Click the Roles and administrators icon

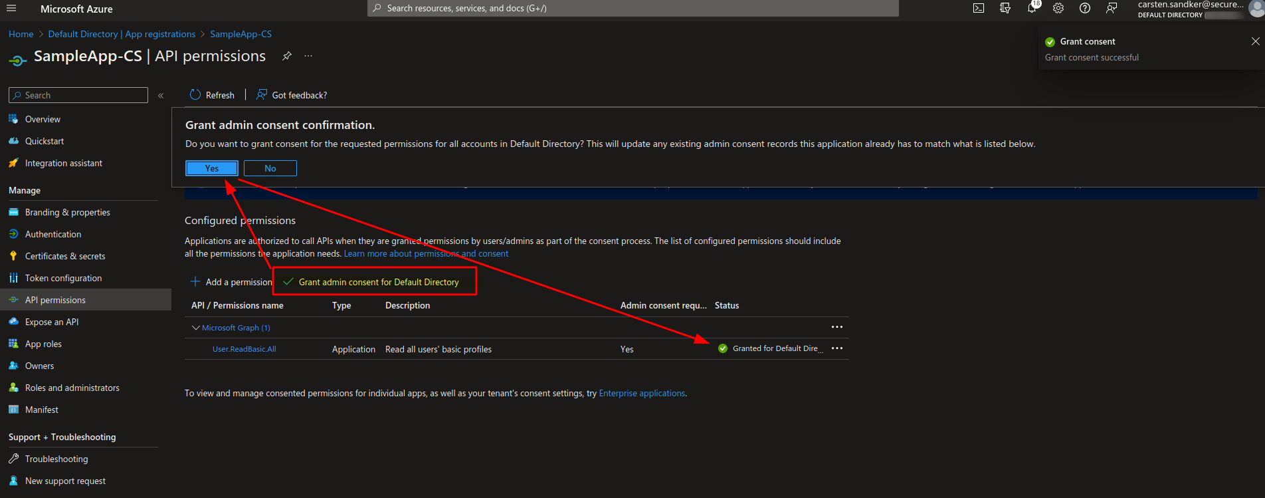point(13,388)
